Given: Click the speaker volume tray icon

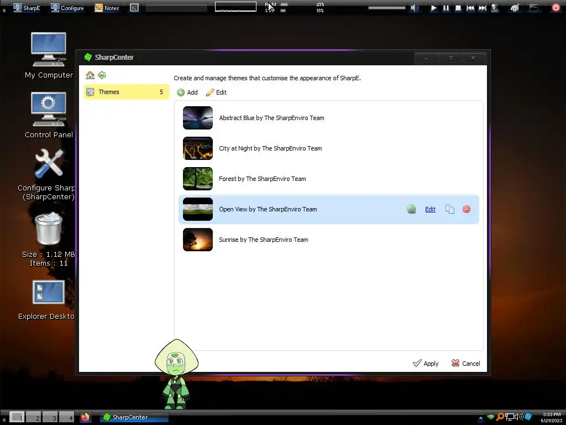Looking at the screenshot, I should (x=518, y=417).
